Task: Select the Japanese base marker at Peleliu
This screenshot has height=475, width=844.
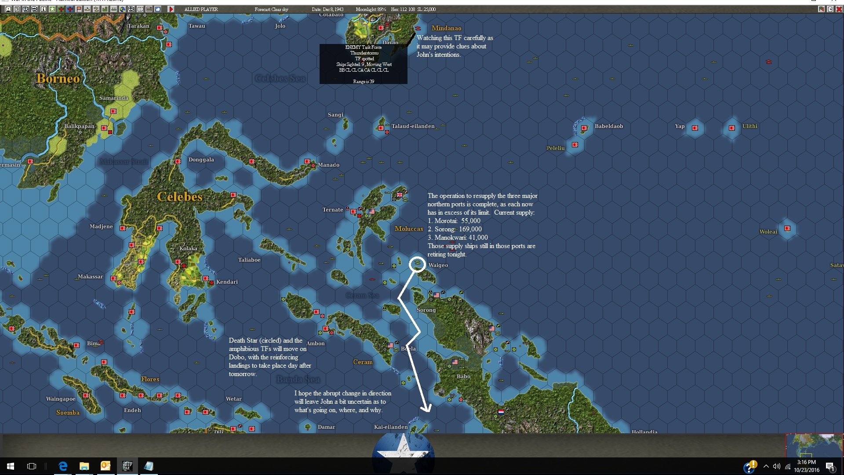Action: pos(575,145)
